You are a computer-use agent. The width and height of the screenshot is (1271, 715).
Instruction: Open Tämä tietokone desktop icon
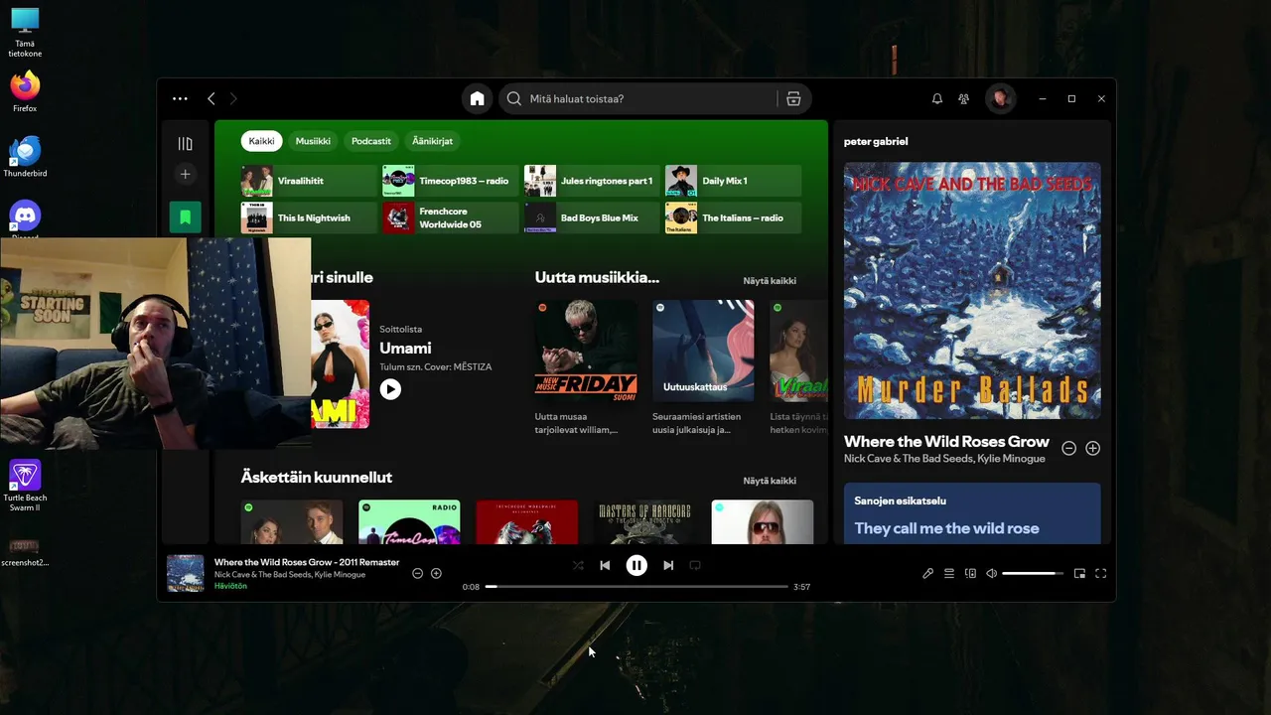click(x=25, y=33)
